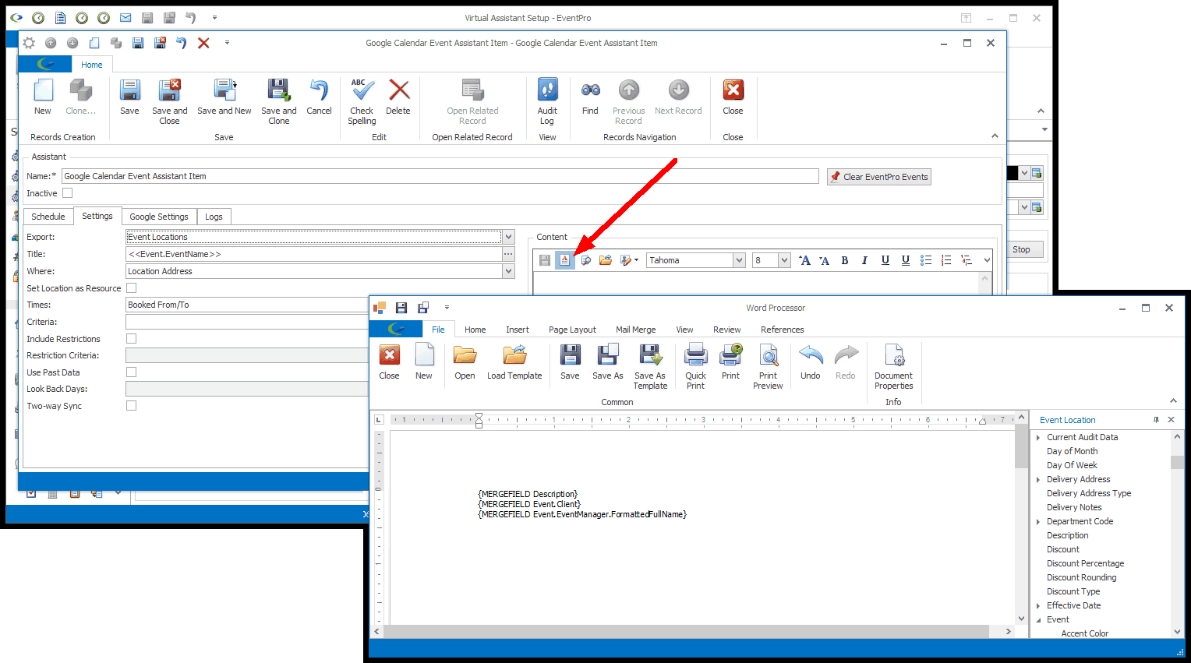This screenshot has height=663, width=1191.
Task: Open full Word Processor editor icon in Content toolbar
Action: click(x=565, y=260)
